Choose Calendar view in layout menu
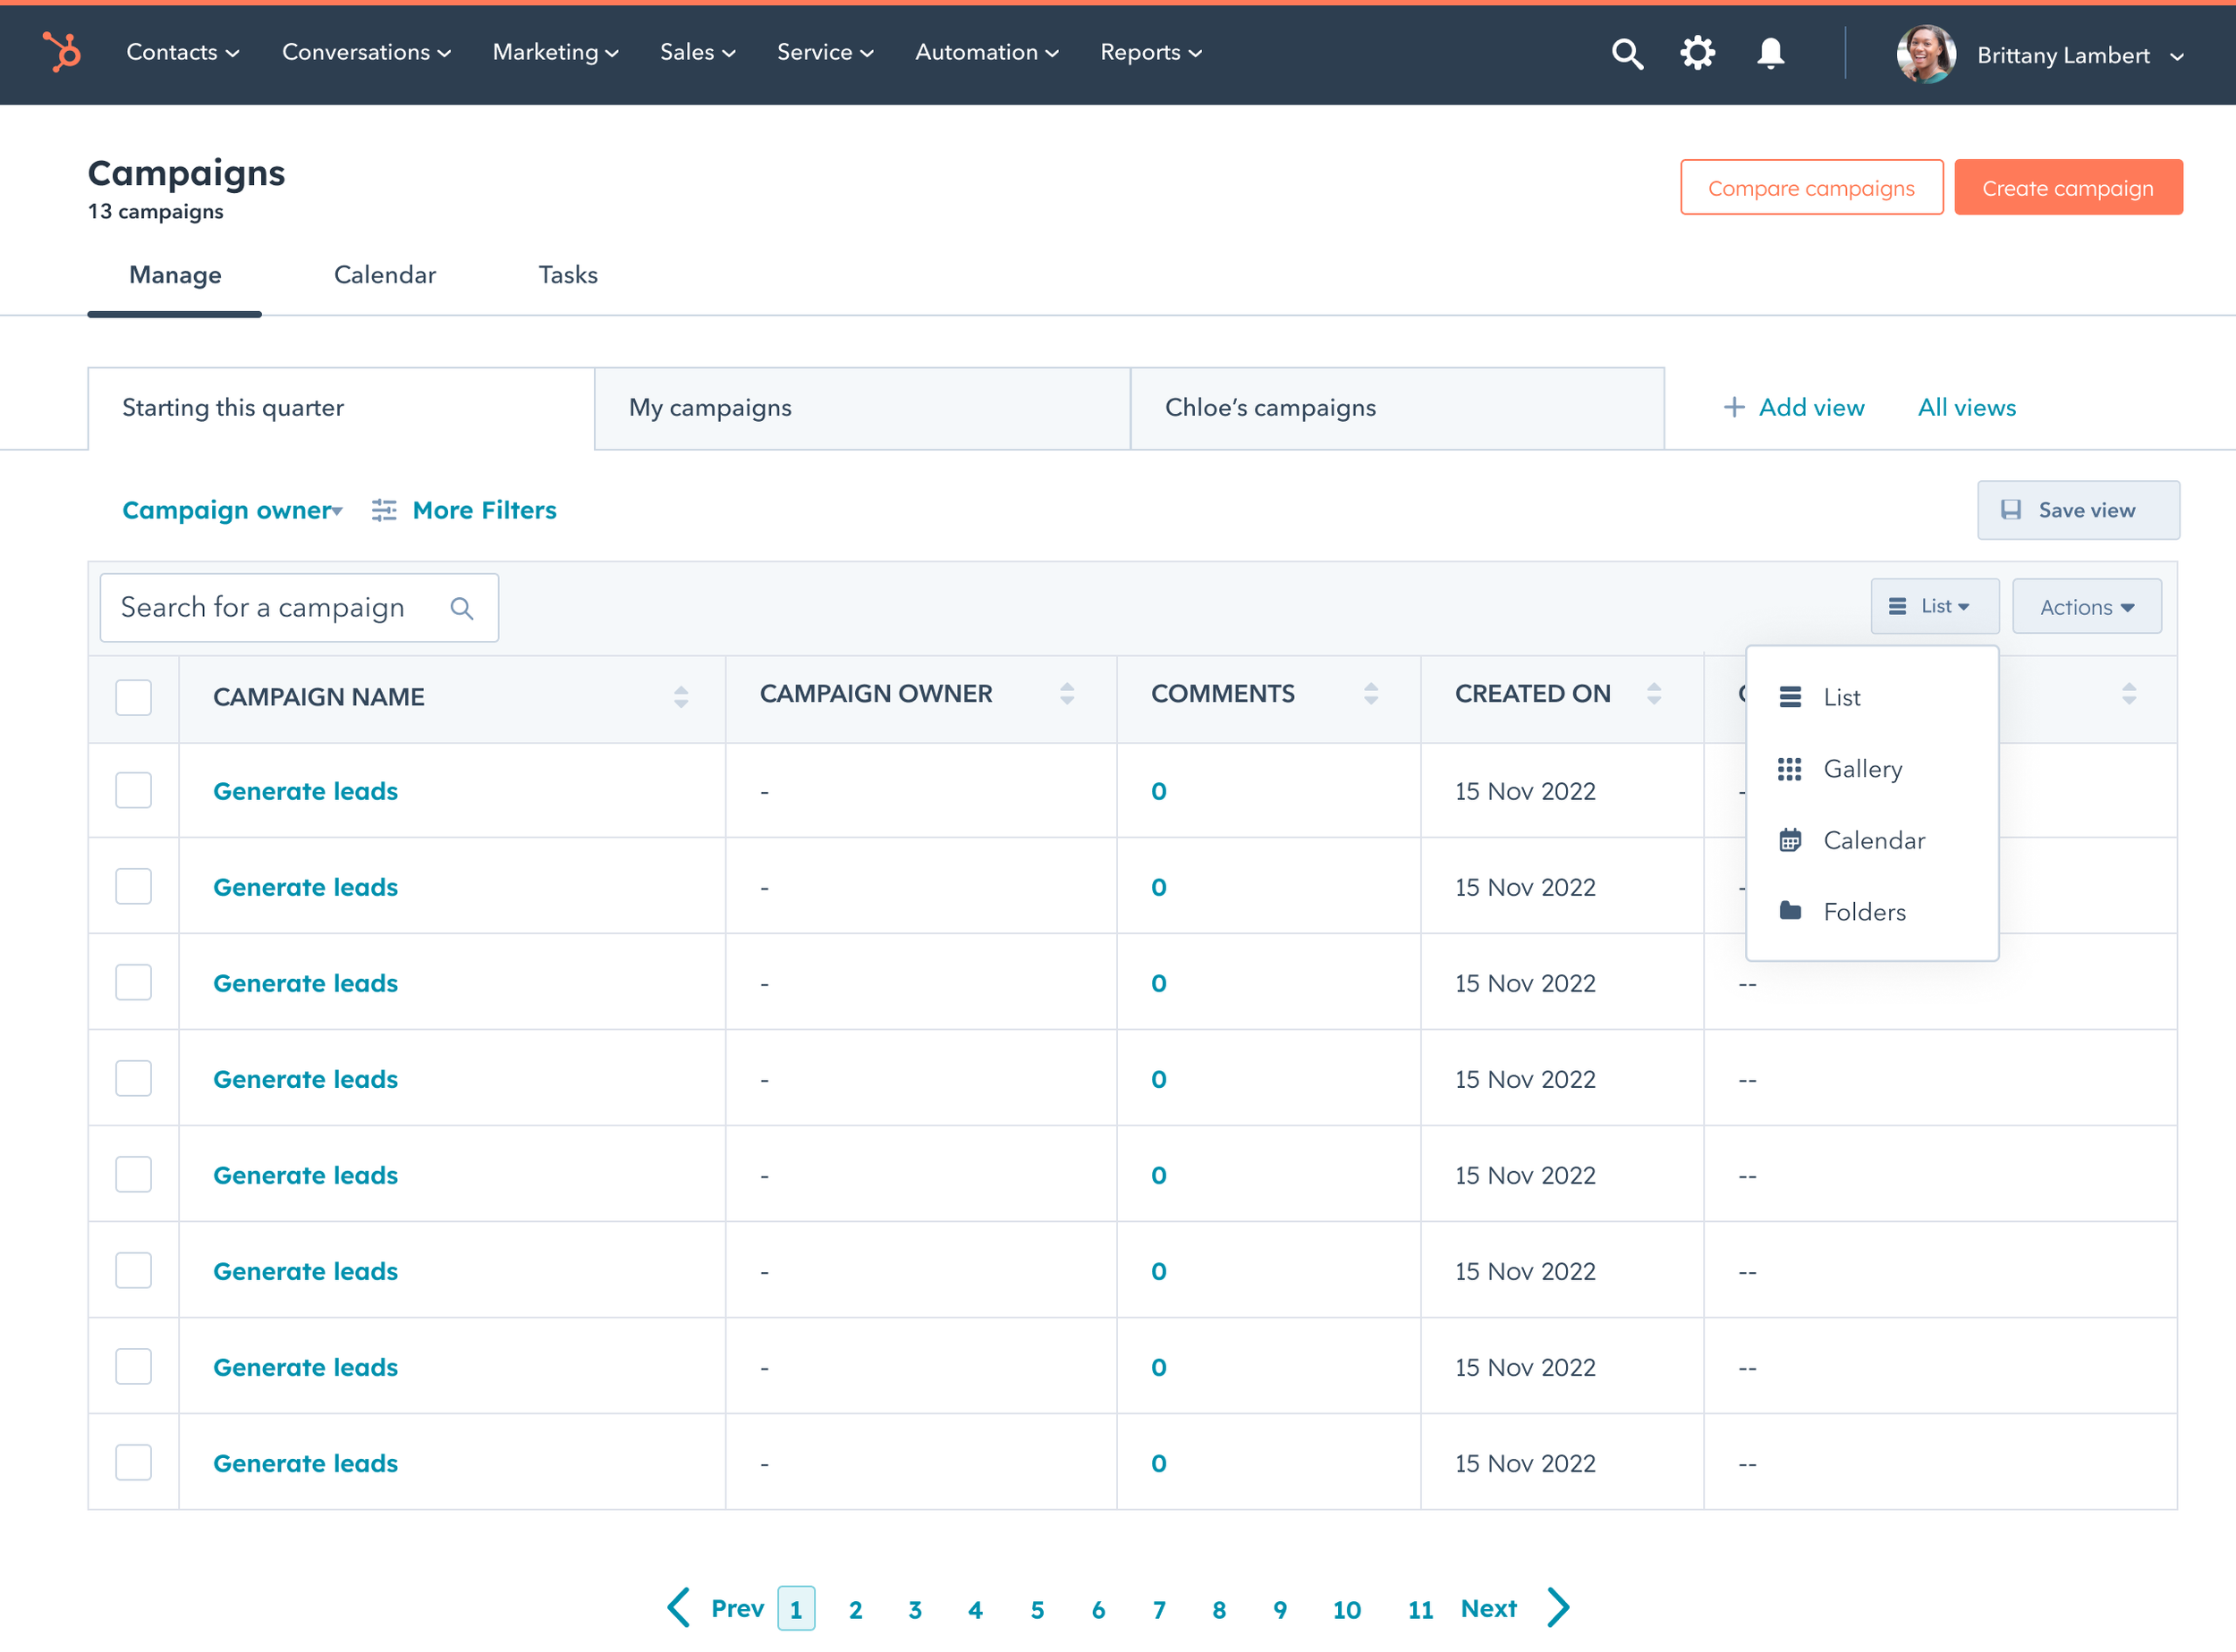Image resolution: width=2236 pixels, height=1652 pixels. [x=1873, y=840]
